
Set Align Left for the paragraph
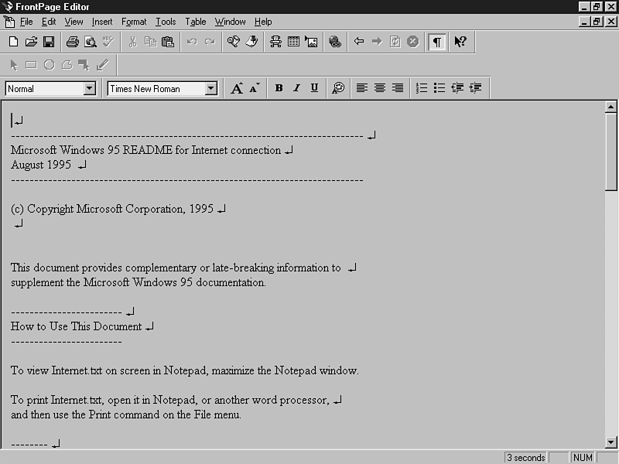[362, 88]
